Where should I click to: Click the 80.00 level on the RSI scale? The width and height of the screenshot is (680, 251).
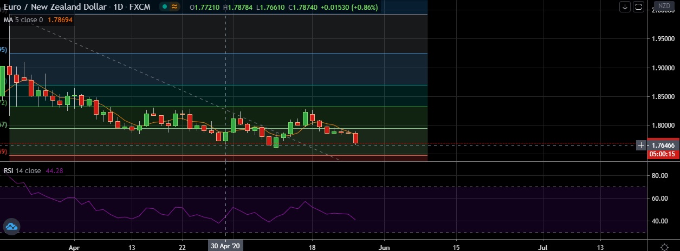659,176
